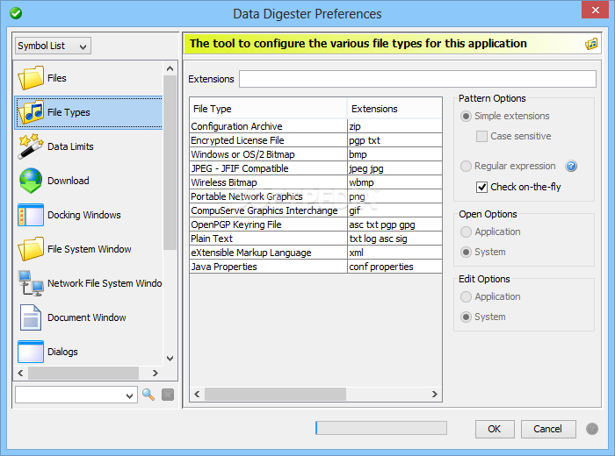Select Application under Open Options
This screenshot has height=456, width=615.
click(466, 232)
